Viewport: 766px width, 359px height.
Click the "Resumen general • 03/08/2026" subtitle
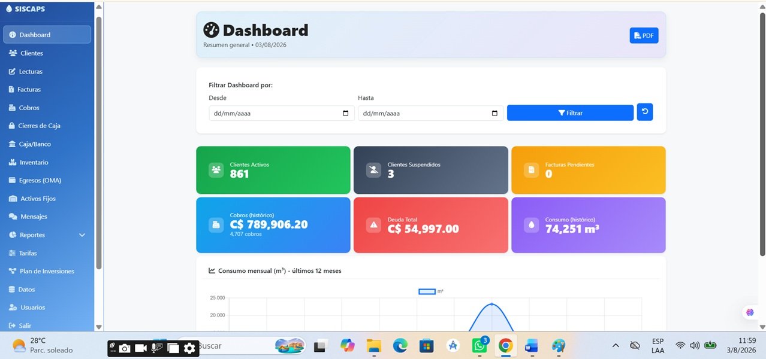[x=245, y=45]
